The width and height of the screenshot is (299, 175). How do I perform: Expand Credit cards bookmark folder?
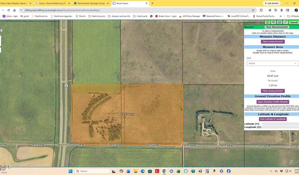[140, 16]
